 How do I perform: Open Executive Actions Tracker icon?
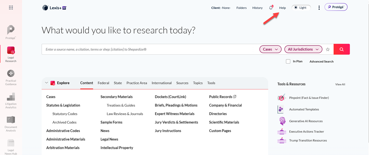(x=281, y=131)
